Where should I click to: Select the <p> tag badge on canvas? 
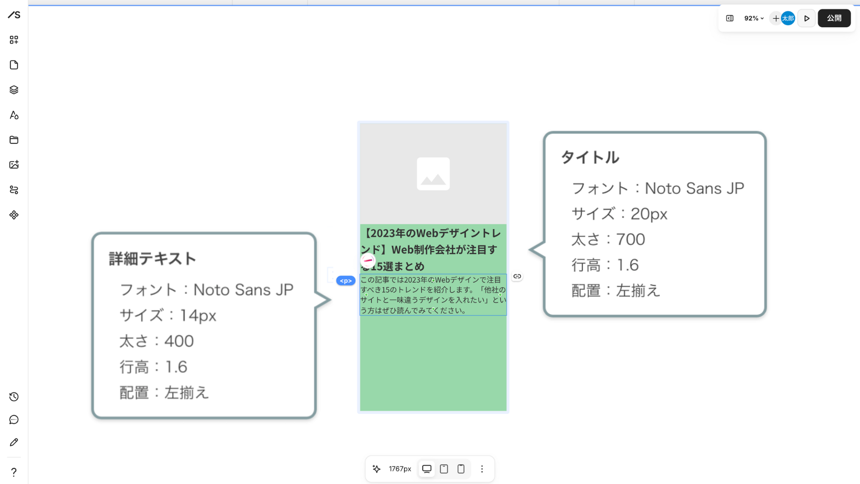345,281
